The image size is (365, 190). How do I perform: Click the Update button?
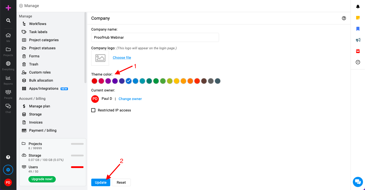coord(101,182)
